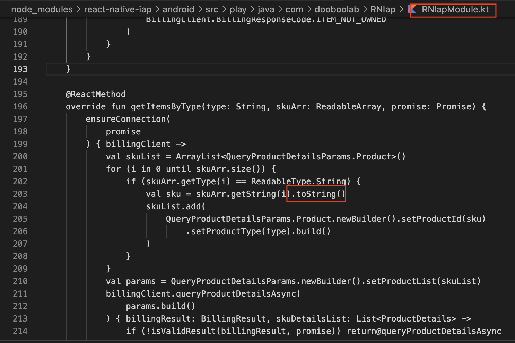The height and width of the screenshot is (343, 515).
Task: Click the Kotlin file icon in the breadcrumb
Action: [x=412, y=9]
